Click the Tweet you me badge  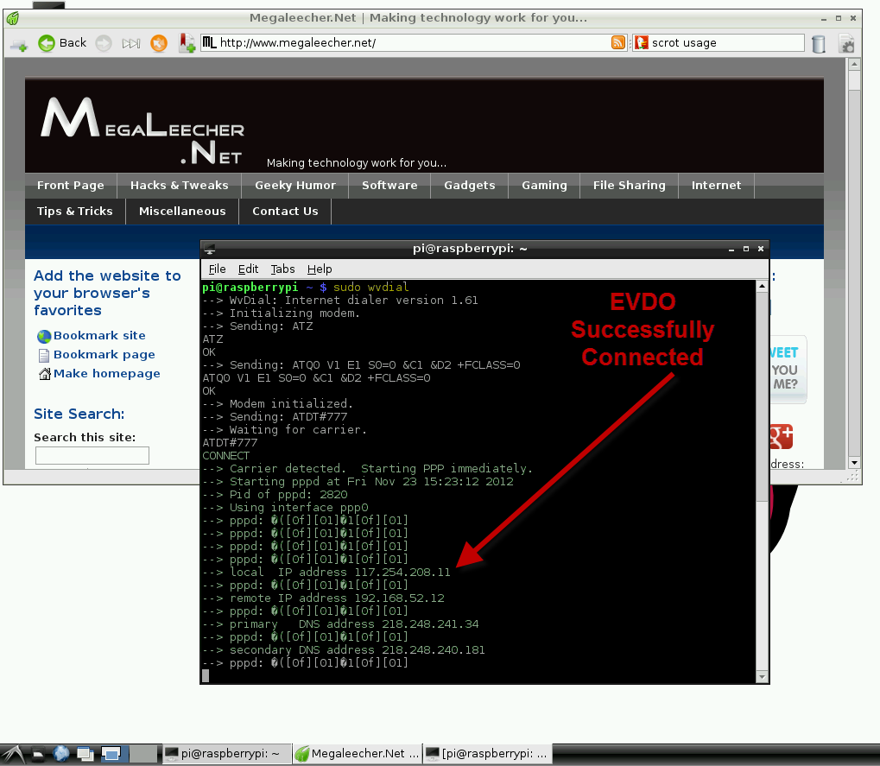788,369
